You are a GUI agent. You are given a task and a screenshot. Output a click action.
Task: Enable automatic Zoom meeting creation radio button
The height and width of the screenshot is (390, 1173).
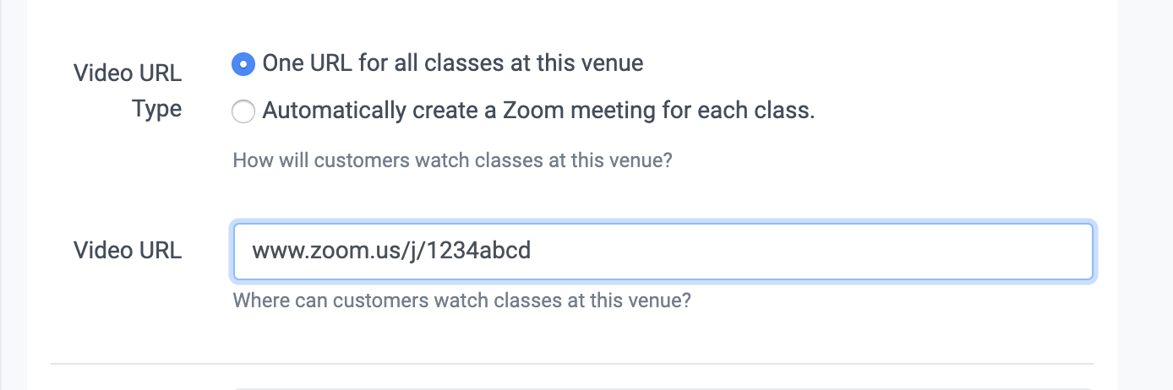point(243,111)
